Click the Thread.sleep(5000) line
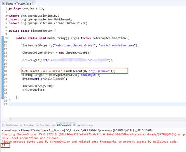The height and width of the screenshot is (152, 186). (x=38, y=86)
